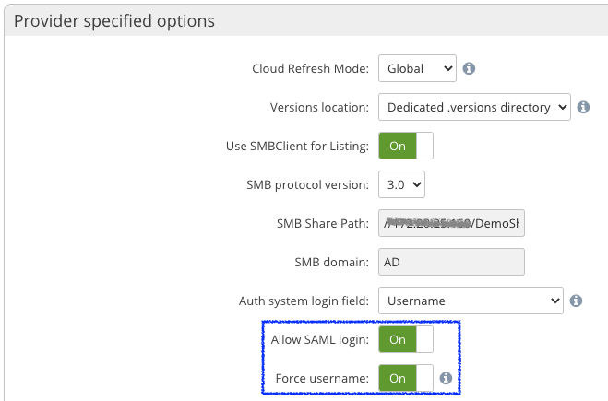The width and height of the screenshot is (608, 401).
Task: Turn off the Allow SAML login switch
Action: point(405,339)
